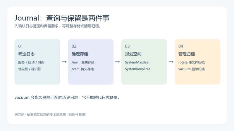This screenshot has height=131, width=234.
Task: Click the heading '管理归档'
Action: point(187,54)
